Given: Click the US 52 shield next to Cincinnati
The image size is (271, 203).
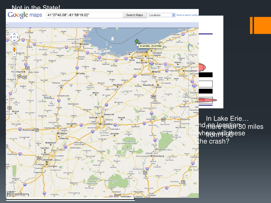Looking at the screenshot, I should click(39, 158).
